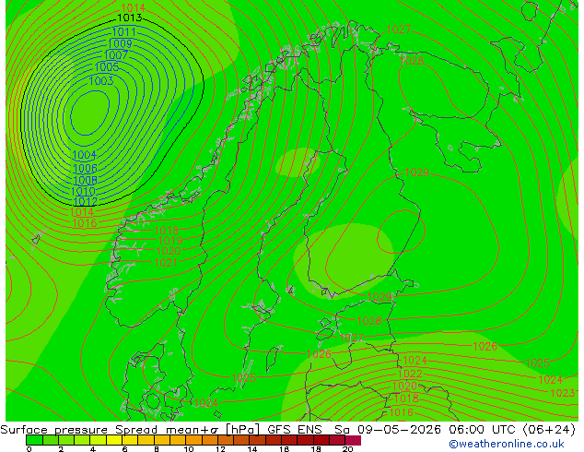Select the red 1019 isobar label
Viewport: 584px width, 452px height.
[170, 240]
